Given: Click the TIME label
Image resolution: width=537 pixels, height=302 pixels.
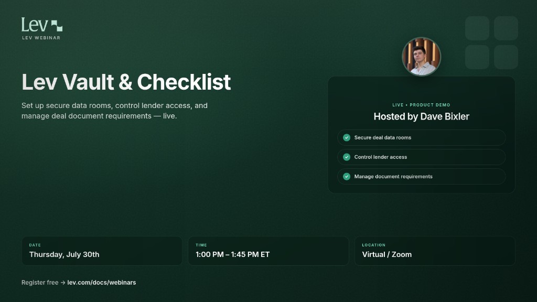Looking at the screenshot, I should tap(201, 245).
